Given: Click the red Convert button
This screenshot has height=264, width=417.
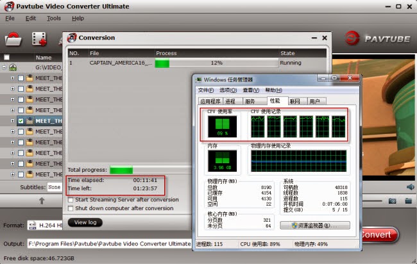Looking at the screenshot, I should (x=380, y=235).
